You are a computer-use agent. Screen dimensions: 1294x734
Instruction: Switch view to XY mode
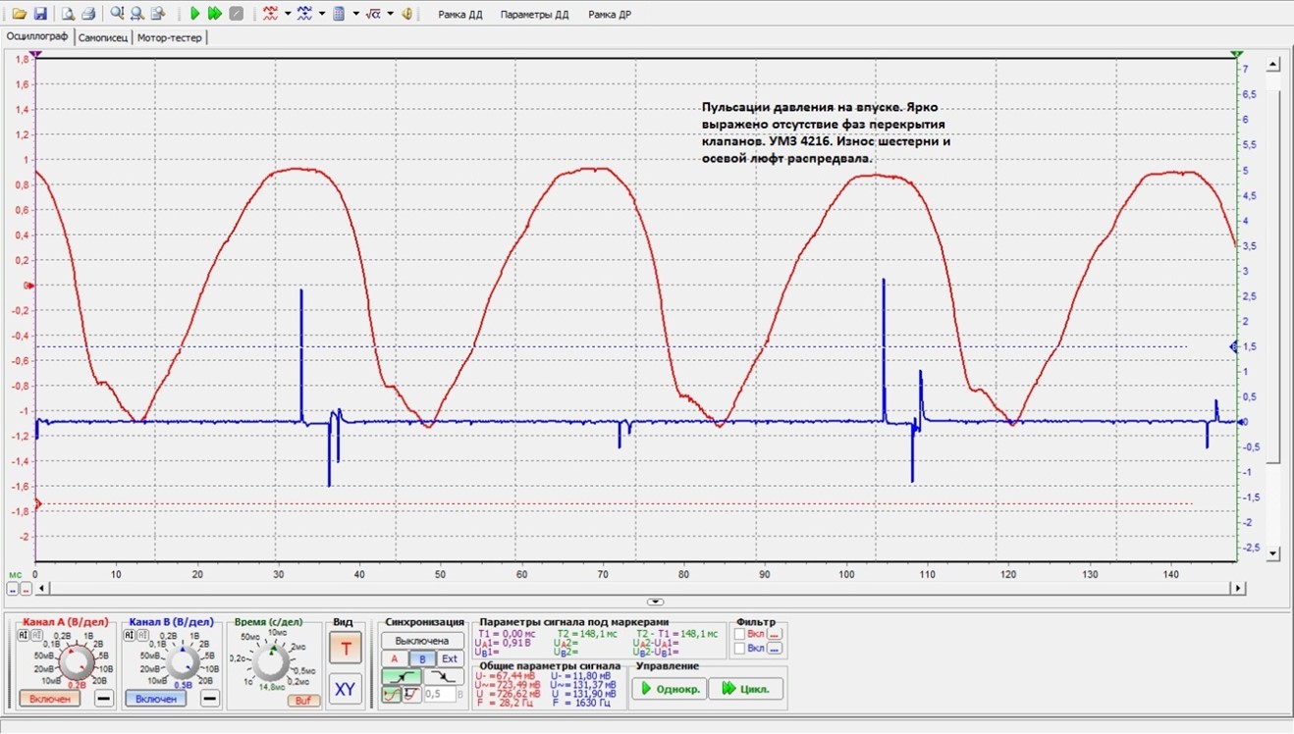pos(345,689)
